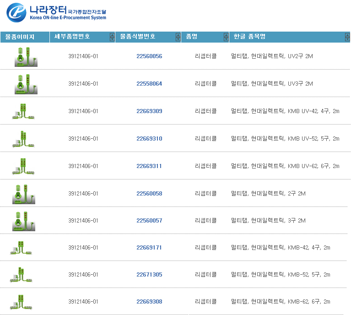Click thumbnail of KMB UV-62 6구 item
Screen dimensions: 351x315
23,166
